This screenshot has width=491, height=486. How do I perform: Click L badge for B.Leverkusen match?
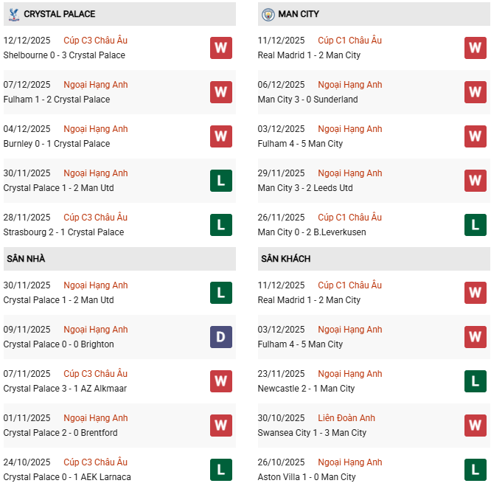coord(475,225)
